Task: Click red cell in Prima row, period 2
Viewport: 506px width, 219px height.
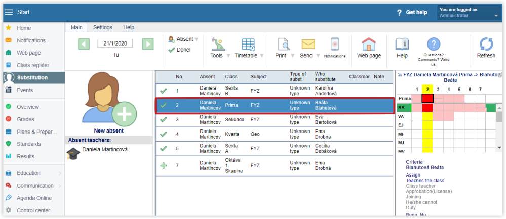Action: (427, 98)
